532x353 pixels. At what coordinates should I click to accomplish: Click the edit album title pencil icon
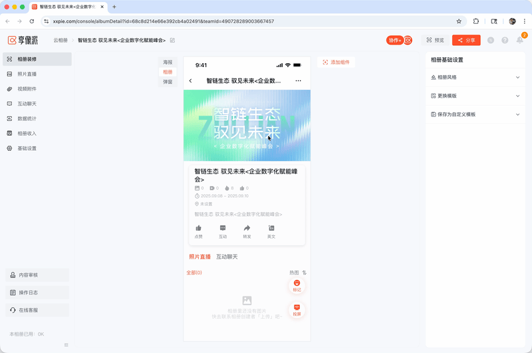pyautogui.click(x=173, y=41)
